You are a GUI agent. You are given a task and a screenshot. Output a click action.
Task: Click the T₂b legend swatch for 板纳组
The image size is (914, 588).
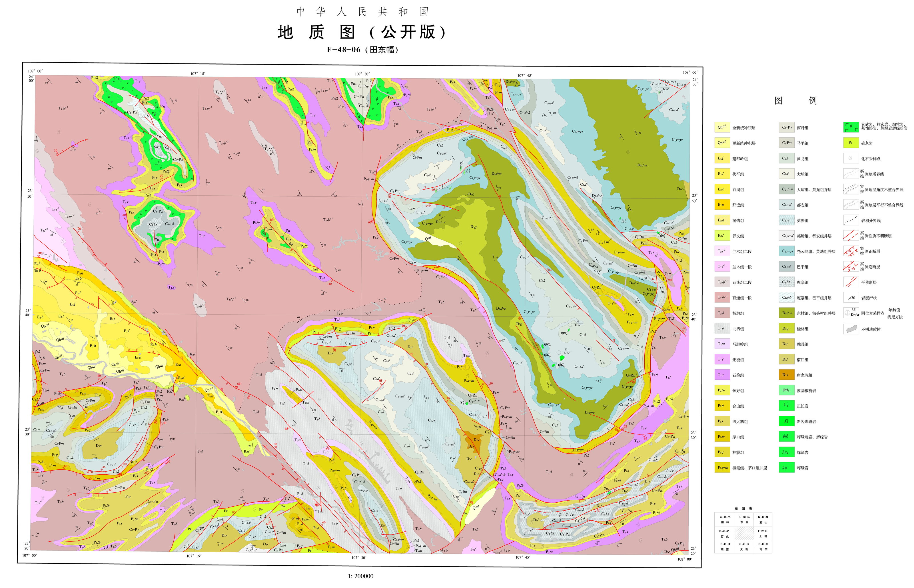coord(722,313)
